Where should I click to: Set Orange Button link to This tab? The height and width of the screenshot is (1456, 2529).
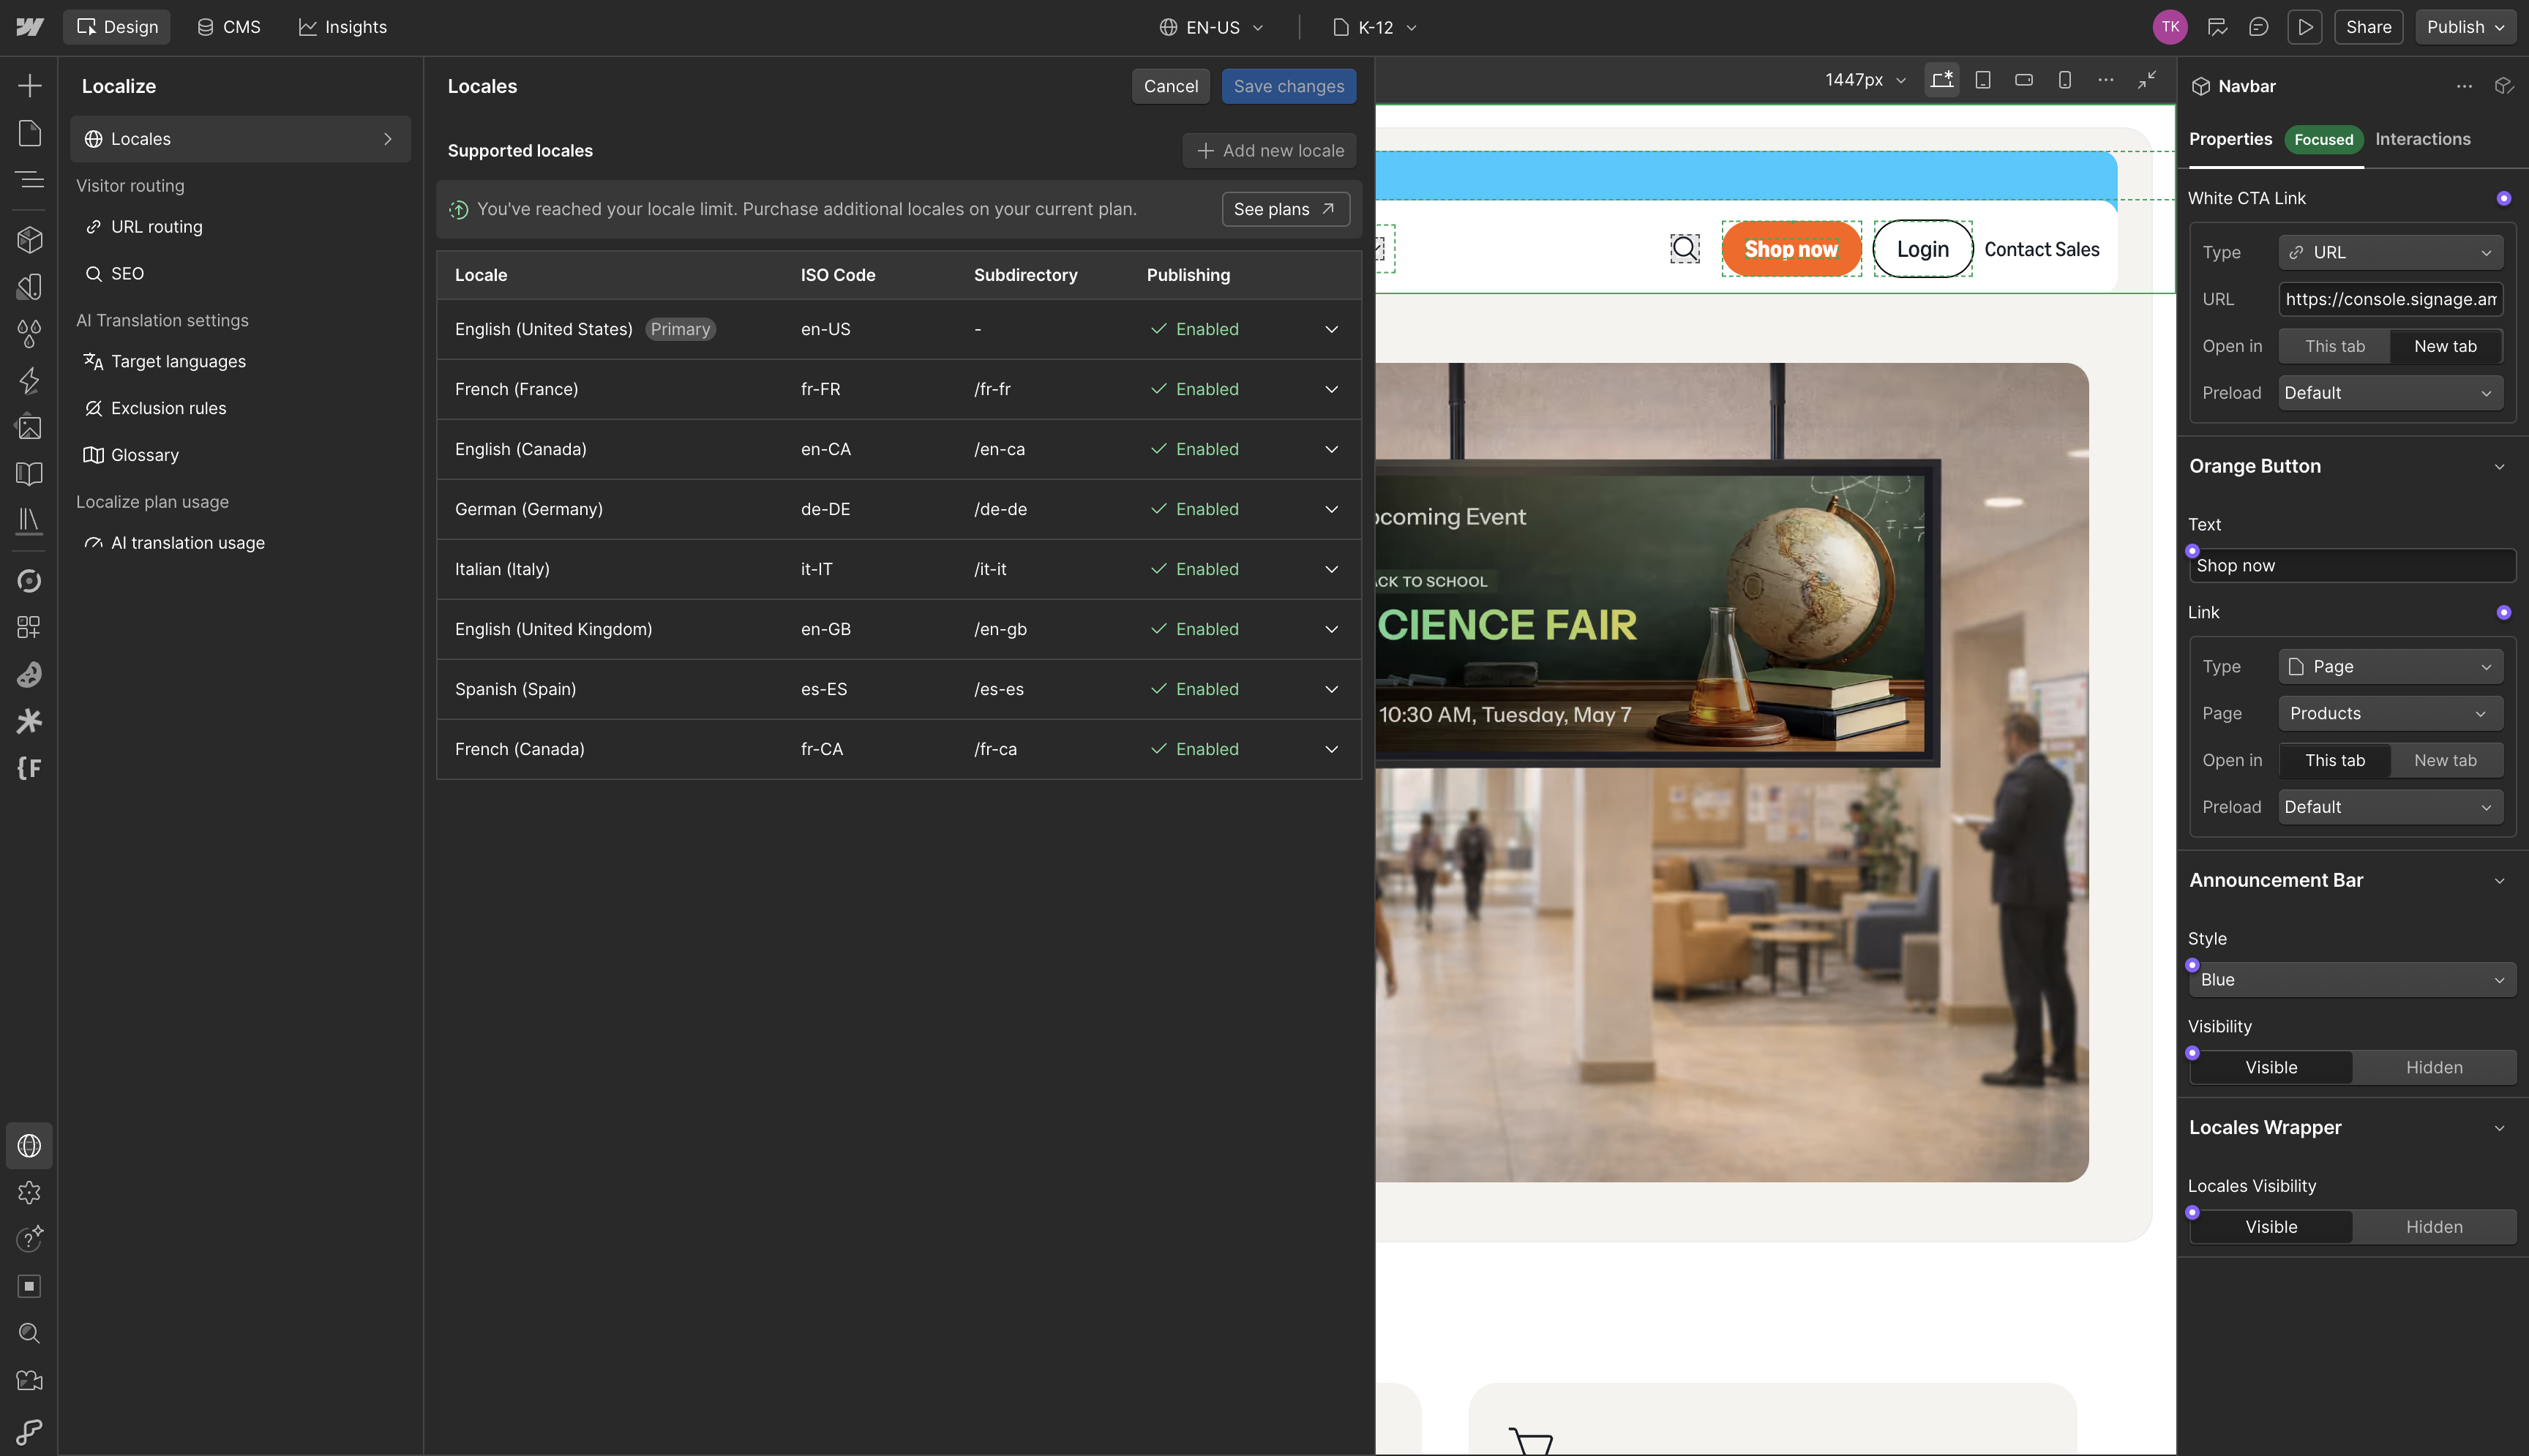2335,760
